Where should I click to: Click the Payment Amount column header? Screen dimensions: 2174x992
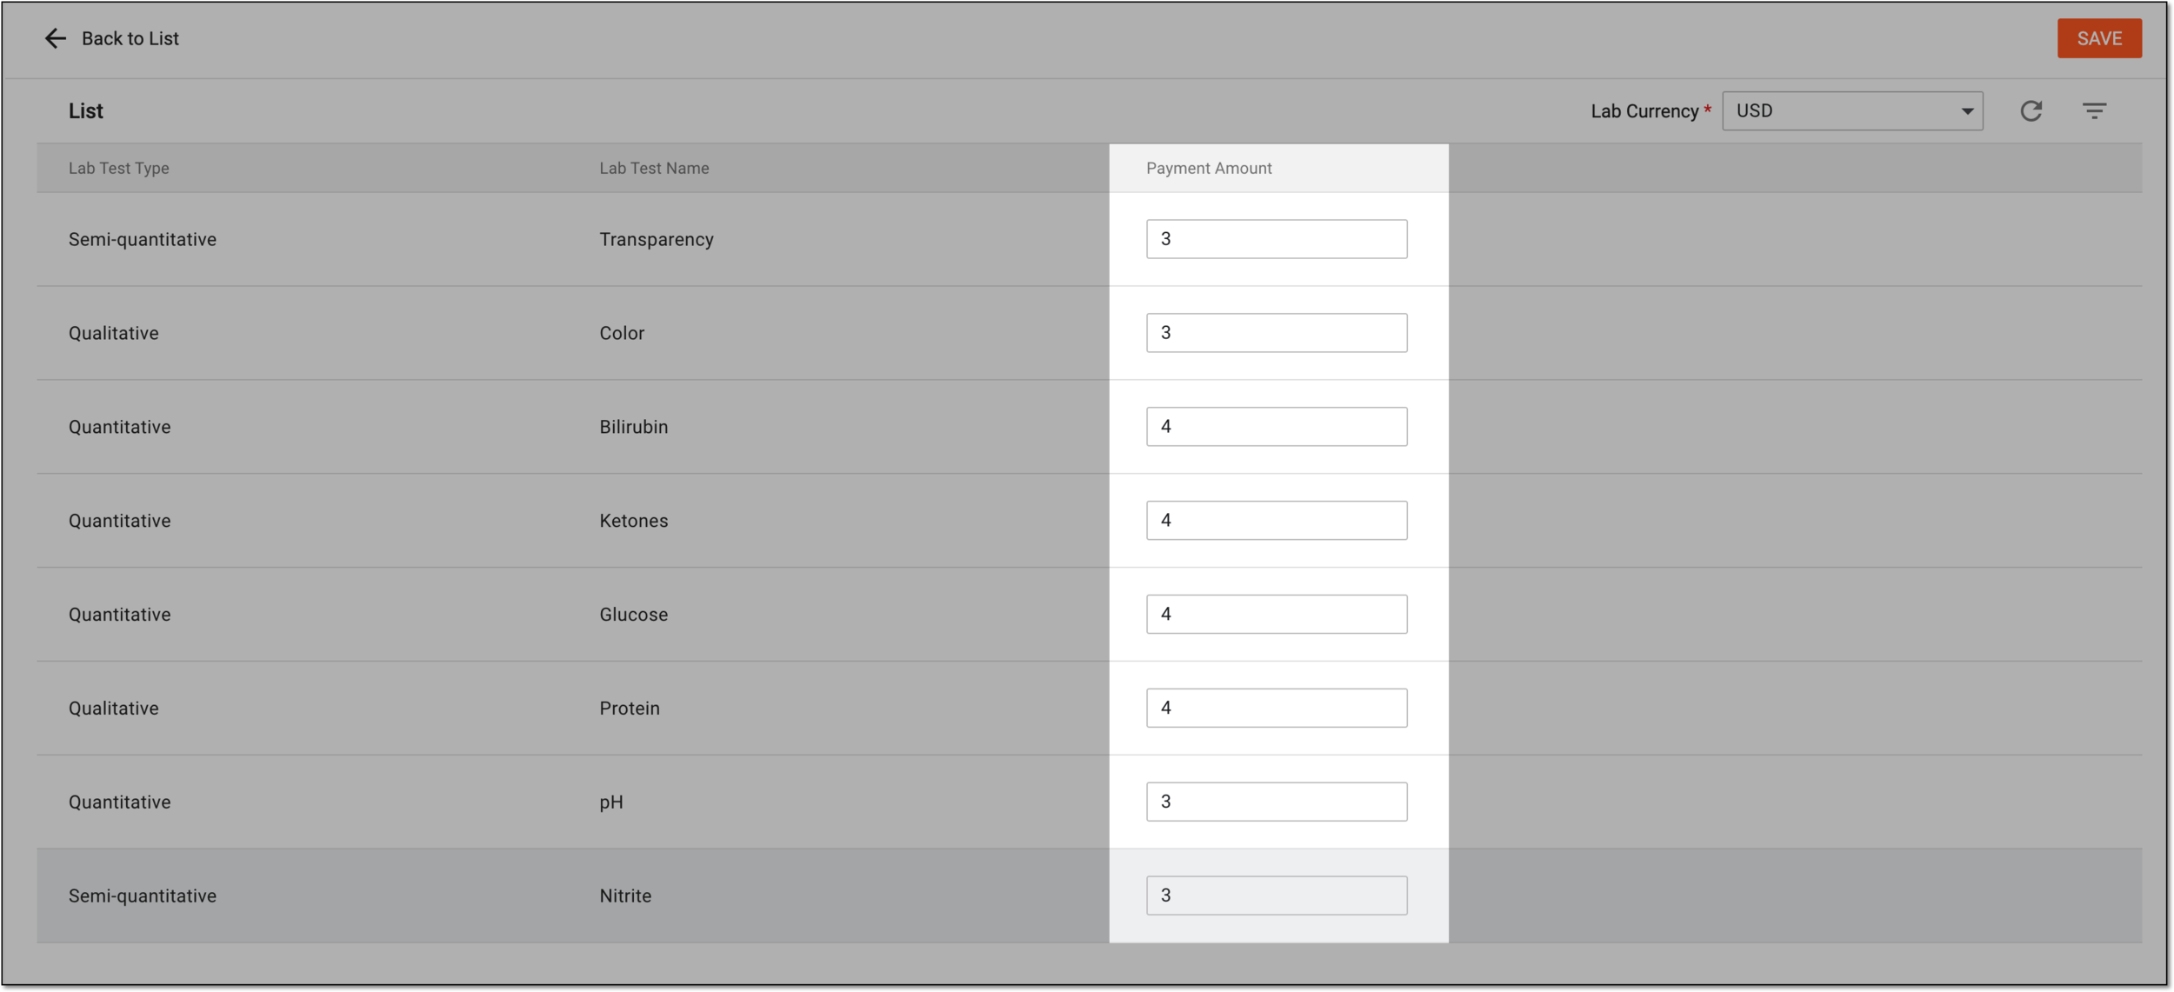point(1209,169)
